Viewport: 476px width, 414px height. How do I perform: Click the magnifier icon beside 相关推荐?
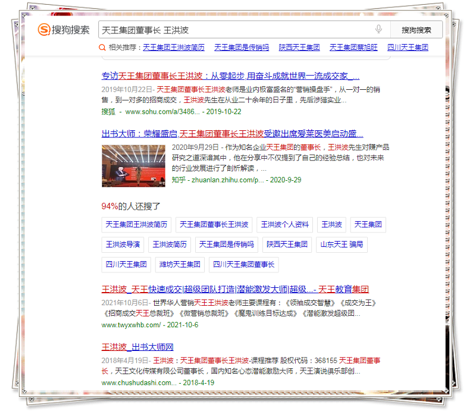point(102,48)
